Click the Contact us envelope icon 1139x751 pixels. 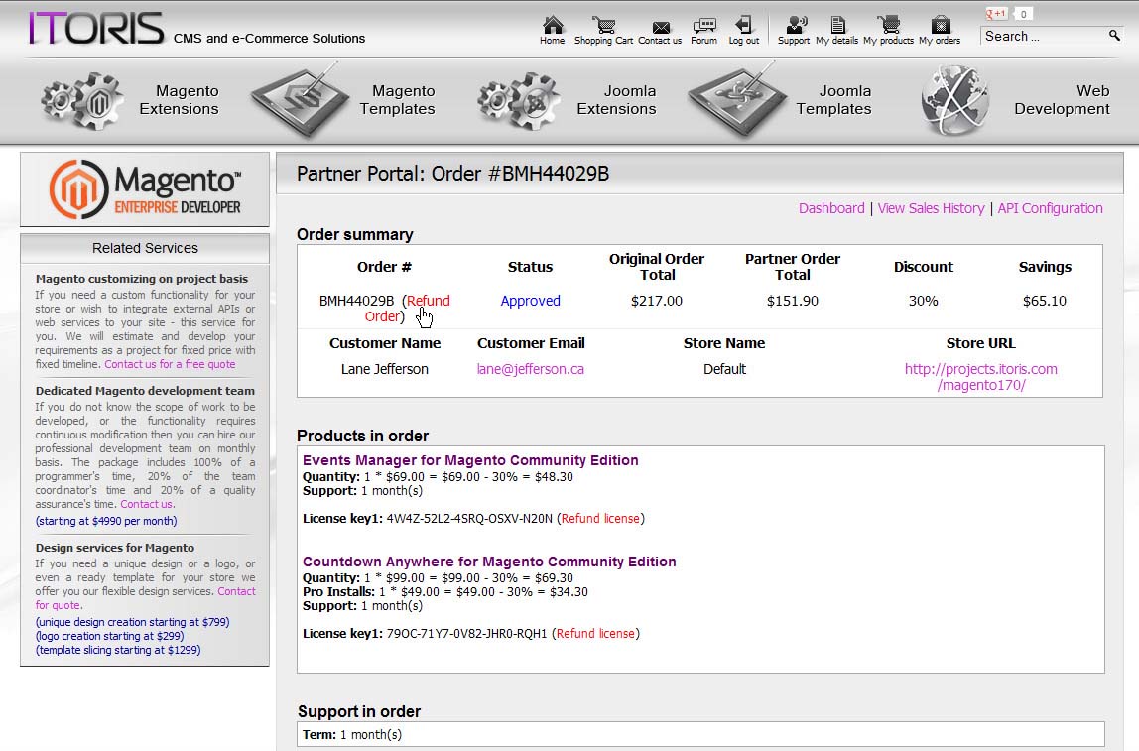point(661,28)
